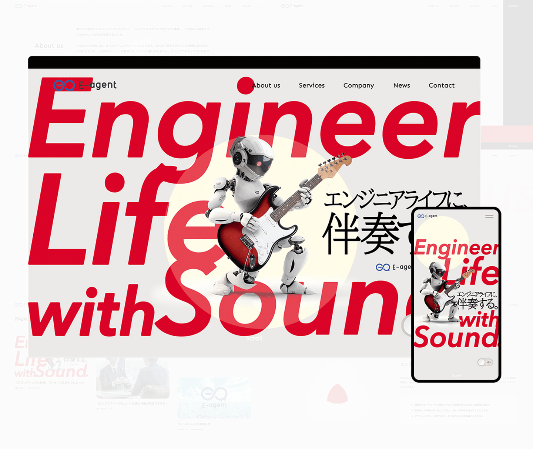533x449 pixels.
Task: Click the E-agent logo on the phone mockup
Action: 428,216
